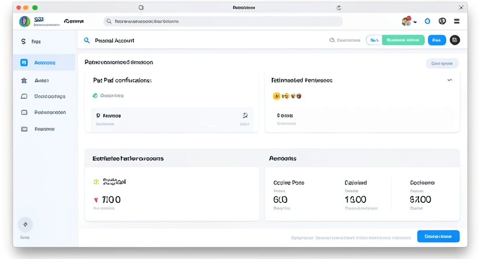The width and height of the screenshot is (481, 259).
Task: Open the hamburger menu in the top bar
Action: tap(457, 21)
